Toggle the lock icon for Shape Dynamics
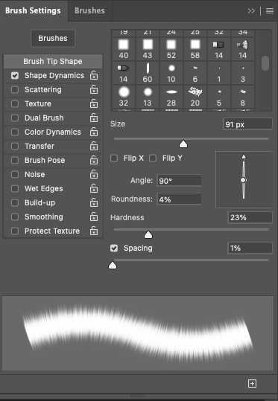The image size is (278, 401). [94, 75]
